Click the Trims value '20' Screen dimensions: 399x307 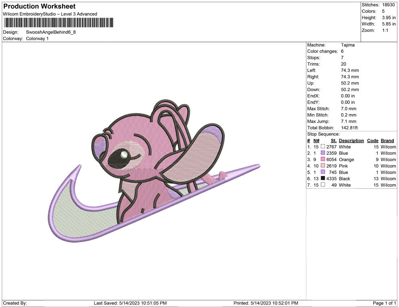343,64
